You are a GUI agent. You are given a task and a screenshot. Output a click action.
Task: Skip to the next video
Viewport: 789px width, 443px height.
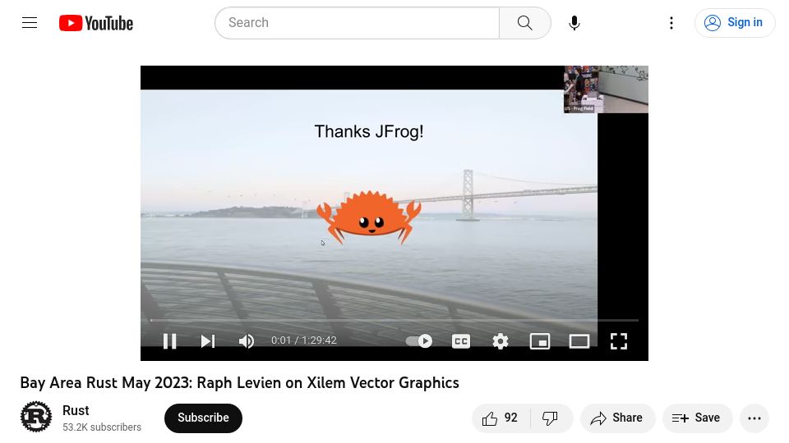[x=208, y=341]
